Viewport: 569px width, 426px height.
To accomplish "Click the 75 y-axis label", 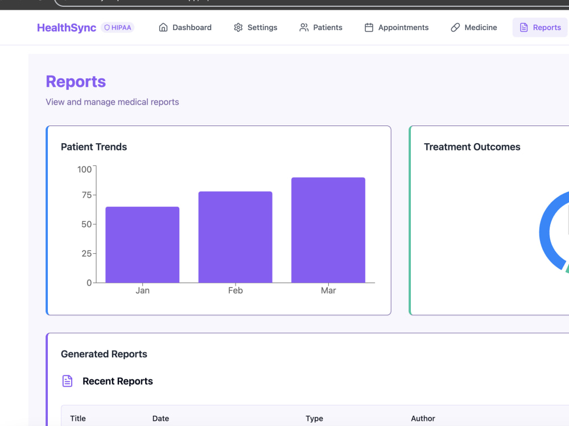I will pos(86,195).
